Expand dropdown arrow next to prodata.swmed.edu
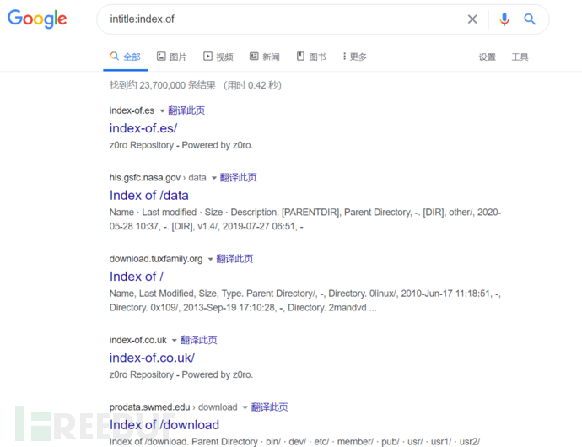Viewport: 582px width, 447px height. (x=245, y=407)
